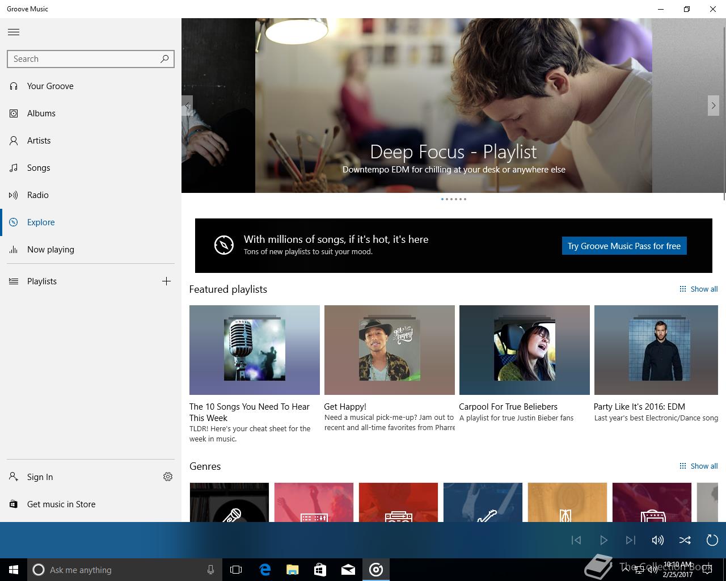Open the Party Like It's 2016: EDM cover
726x581 pixels.
coord(656,350)
